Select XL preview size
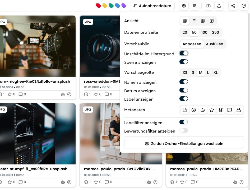Image resolution: width=250 pixels, height=190 pixels. (215, 72)
